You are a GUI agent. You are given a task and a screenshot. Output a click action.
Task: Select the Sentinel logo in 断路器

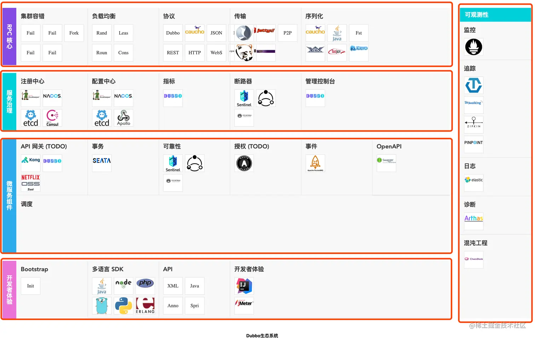click(244, 98)
